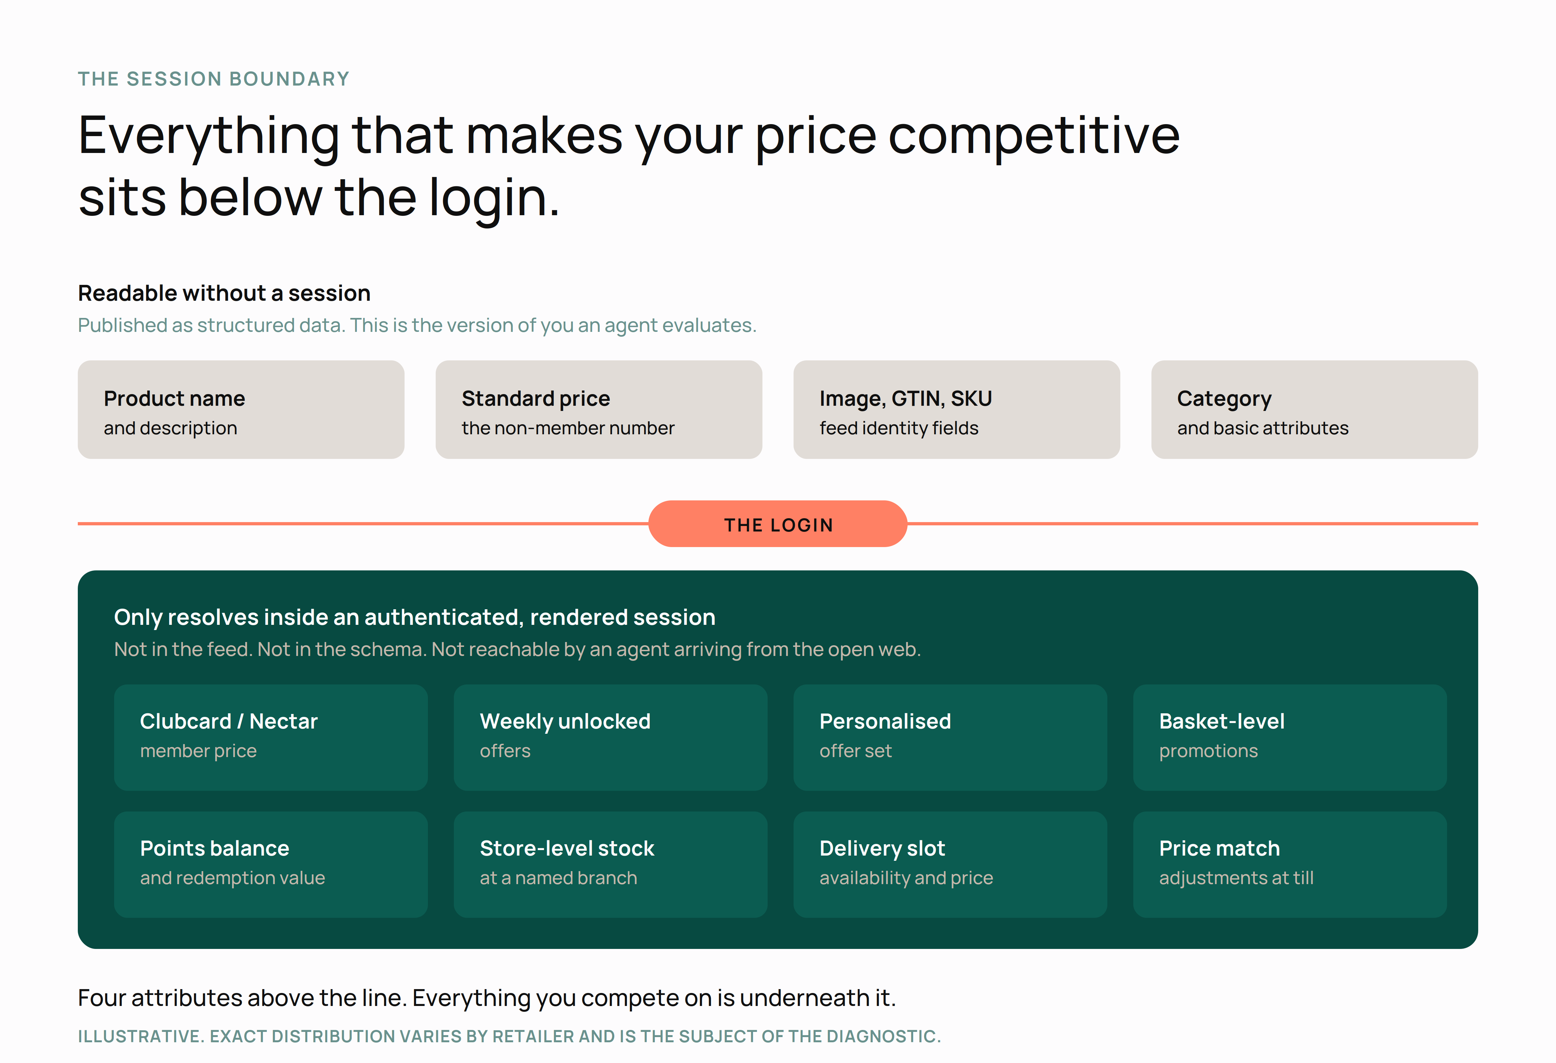Open the Image, GTIN, SKU card

coord(957,410)
